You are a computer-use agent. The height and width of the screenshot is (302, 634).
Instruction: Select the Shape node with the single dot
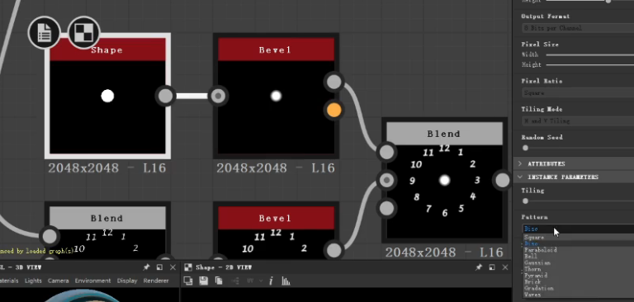pos(107,97)
